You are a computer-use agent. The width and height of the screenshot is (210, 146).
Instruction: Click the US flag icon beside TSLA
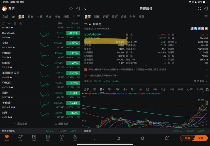pos(192,28)
